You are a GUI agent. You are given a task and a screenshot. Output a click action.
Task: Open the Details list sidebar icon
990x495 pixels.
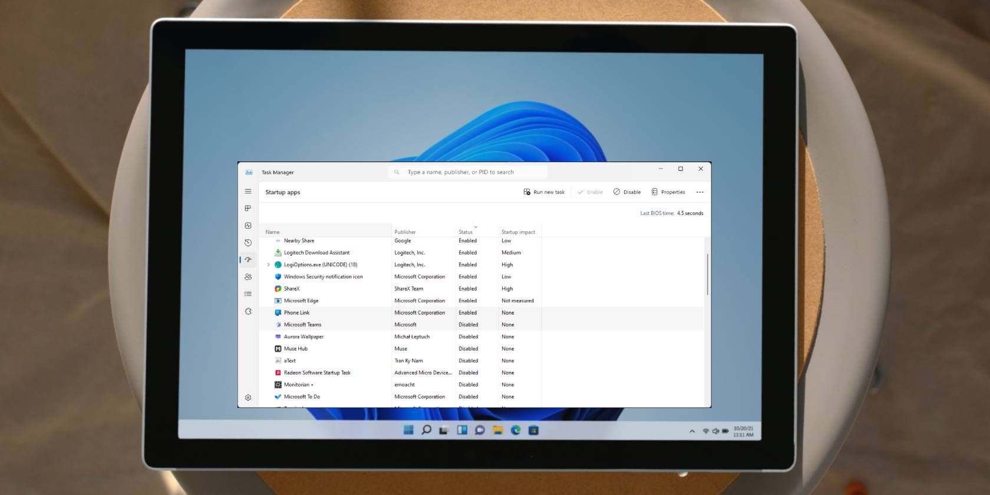pos(248,293)
